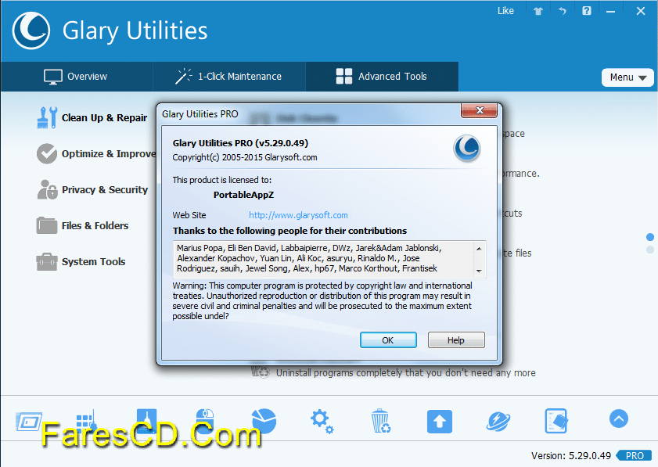Click Help button in about dialog
This screenshot has width=658, height=467.
[x=456, y=339]
